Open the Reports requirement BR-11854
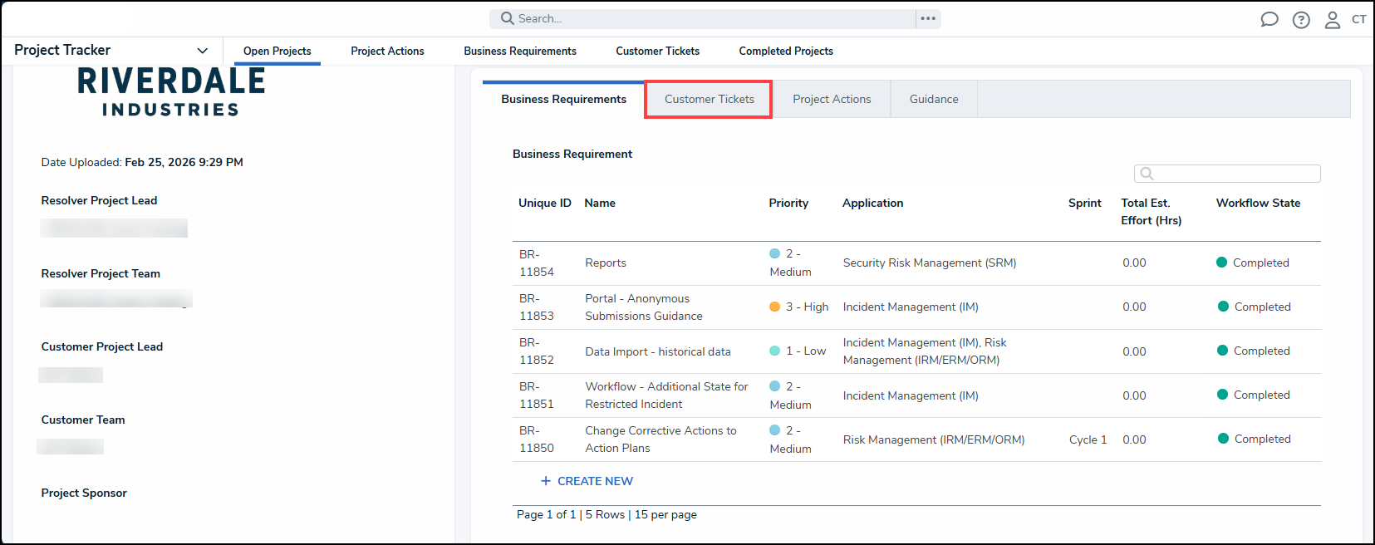The width and height of the screenshot is (1375, 545). [606, 263]
